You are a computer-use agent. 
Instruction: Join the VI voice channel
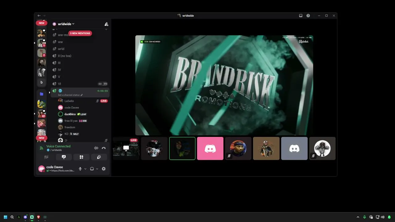[80, 84]
